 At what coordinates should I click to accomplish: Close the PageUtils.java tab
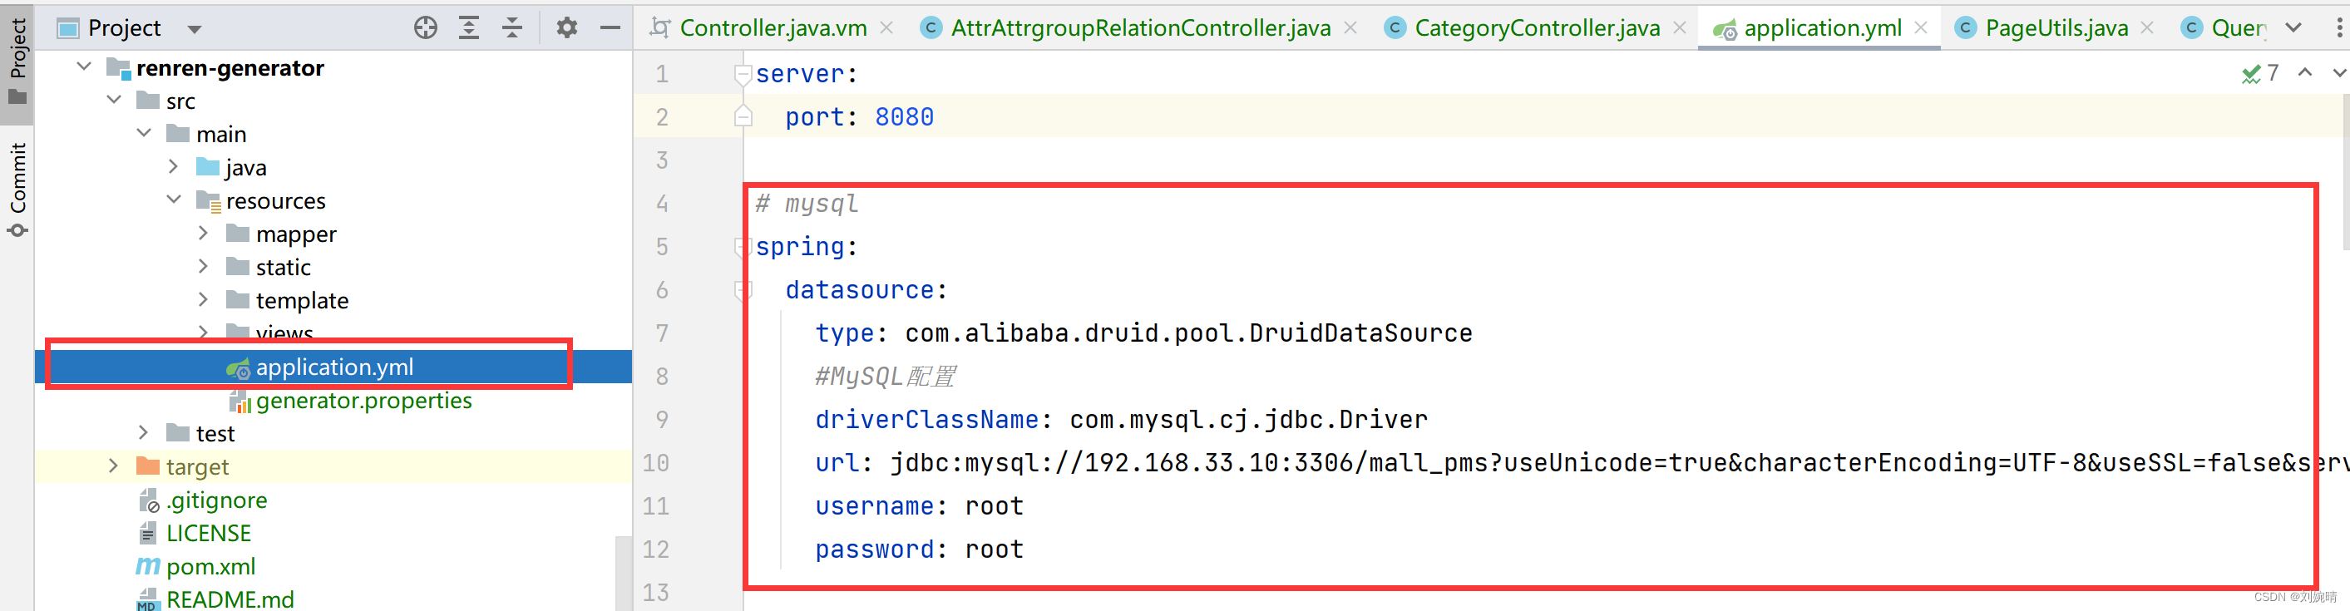2147,28
